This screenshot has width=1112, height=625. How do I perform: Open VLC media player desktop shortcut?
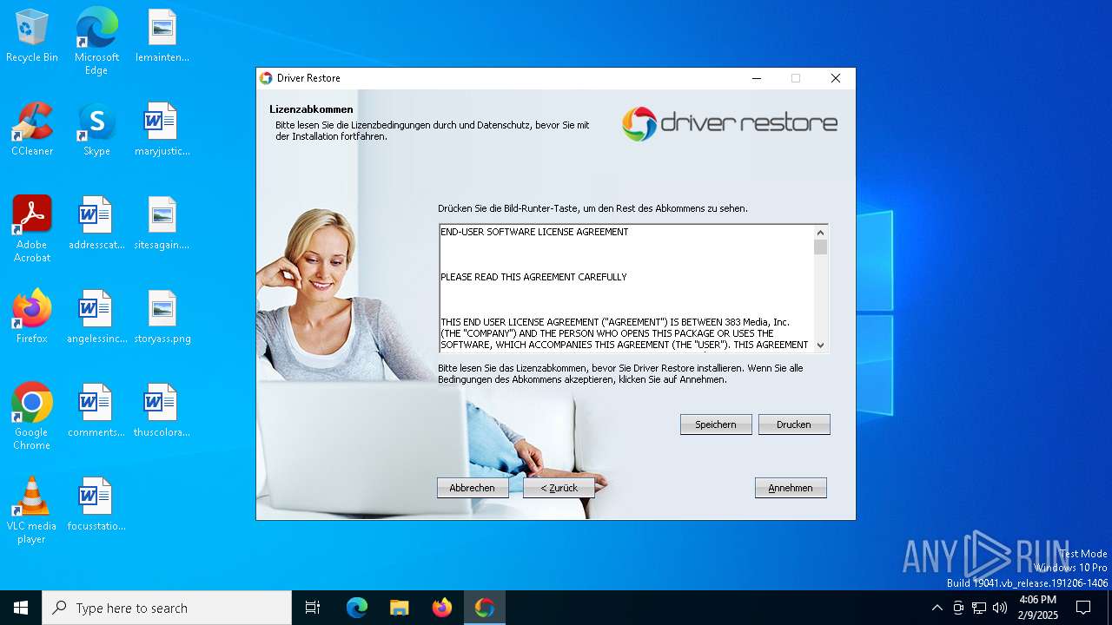(x=32, y=510)
